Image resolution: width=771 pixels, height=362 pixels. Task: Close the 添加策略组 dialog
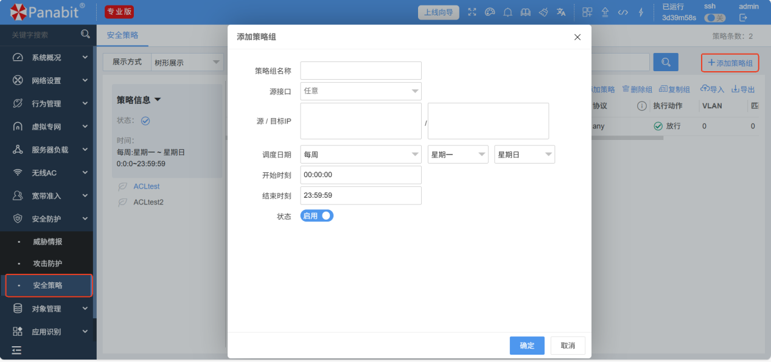coord(577,37)
